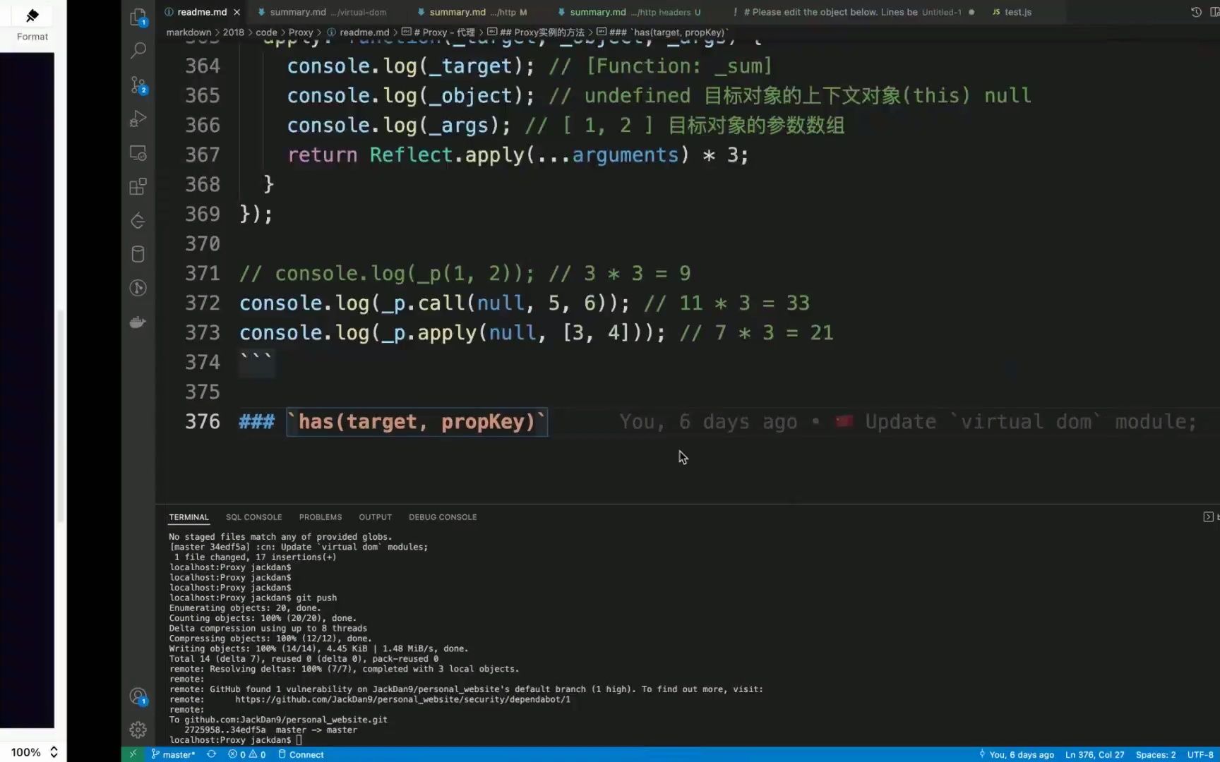This screenshot has width=1220, height=762.
Task: Expand the 2018 breadcrumb item
Action: (233, 32)
